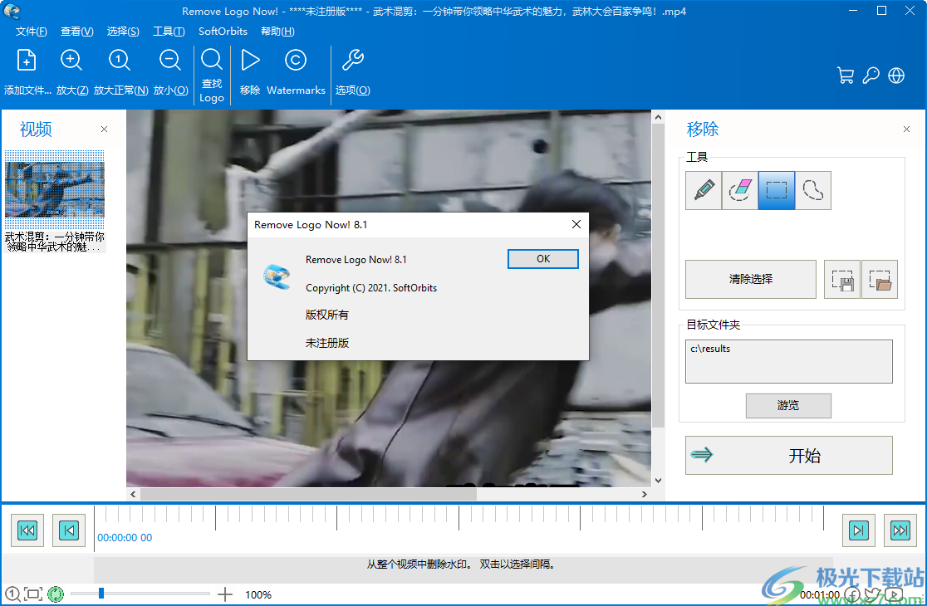Click the fit-to-window zoom icon near zoom slider
The width and height of the screenshot is (927, 606).
[x=32, y=594]
